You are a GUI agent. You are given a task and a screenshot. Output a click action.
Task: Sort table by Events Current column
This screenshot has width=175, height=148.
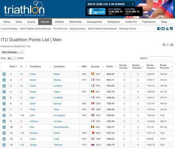click(124, 66)
